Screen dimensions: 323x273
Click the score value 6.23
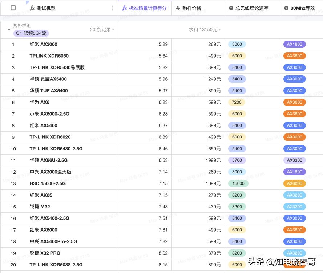tap(163, 102)
